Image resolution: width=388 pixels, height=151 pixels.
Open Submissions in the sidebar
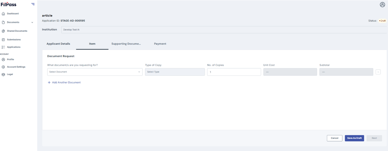[x=14, y=40]
